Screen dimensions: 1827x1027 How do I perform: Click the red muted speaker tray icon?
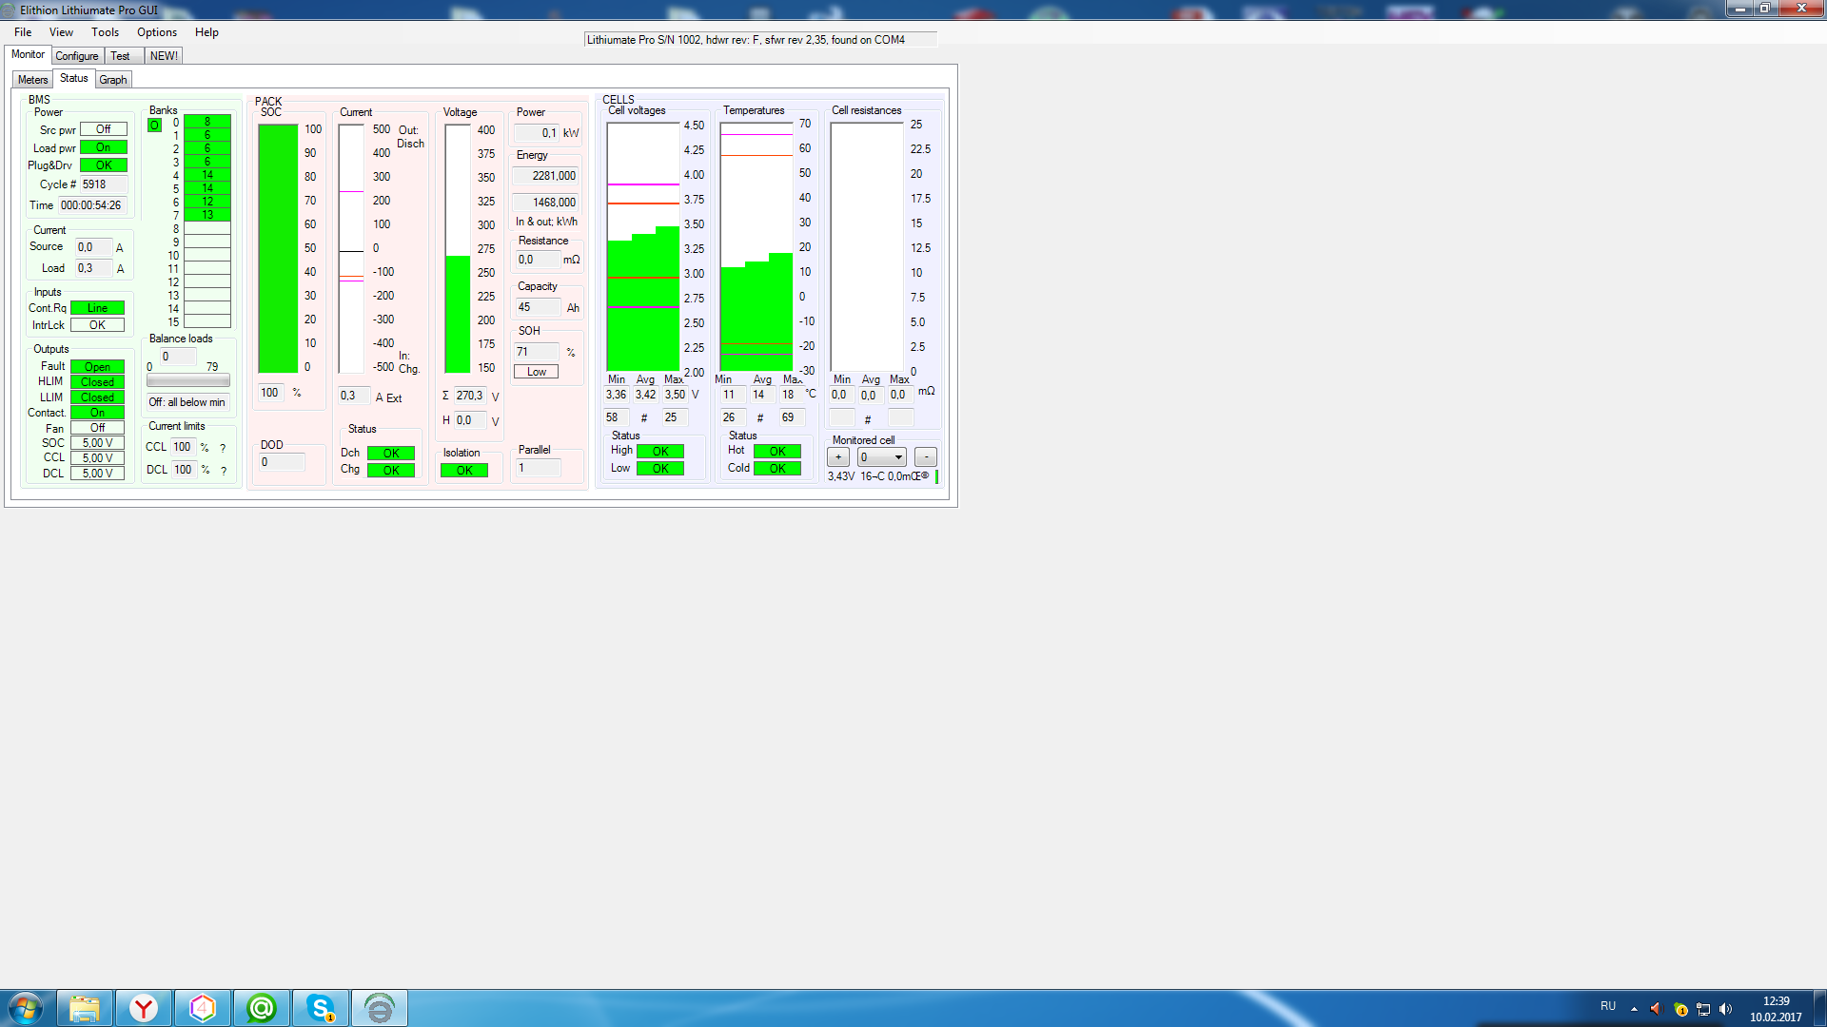[1656, 1009]
